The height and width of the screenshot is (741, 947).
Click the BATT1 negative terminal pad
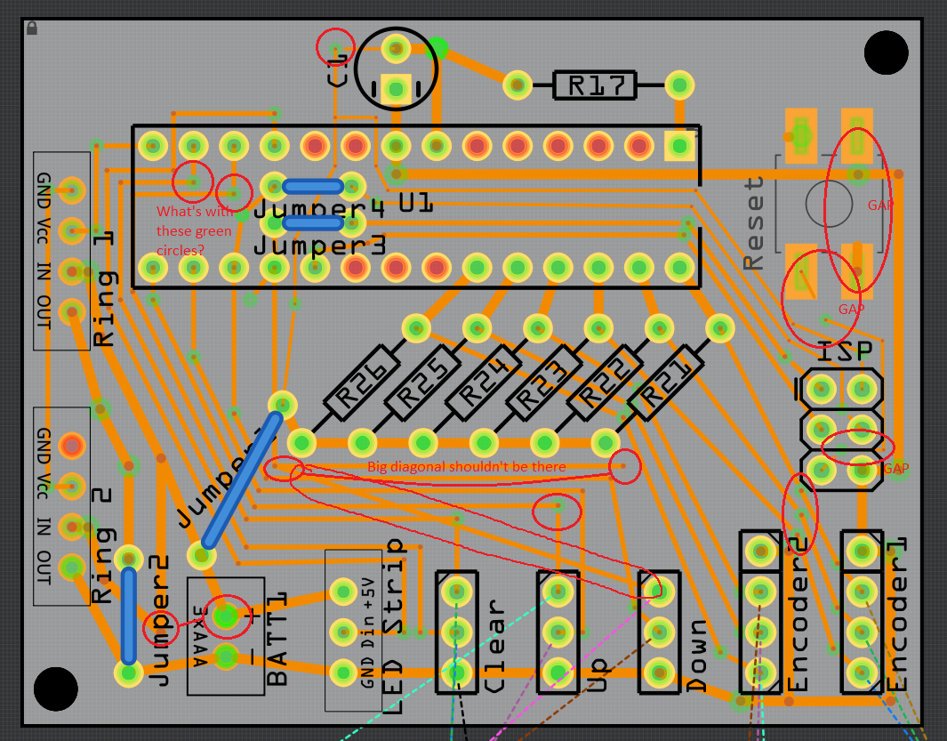tap(226, 657)
